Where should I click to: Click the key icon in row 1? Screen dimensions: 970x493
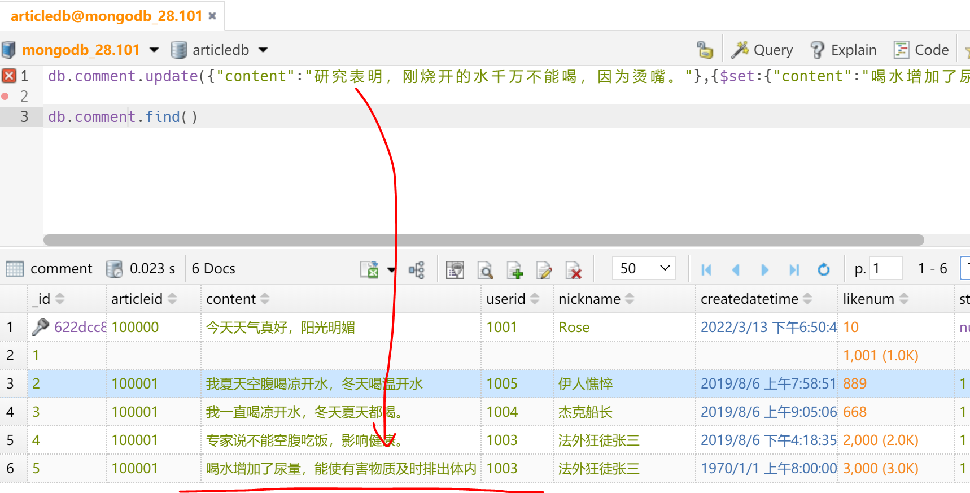pyautogui.click(x=41, y=327)
